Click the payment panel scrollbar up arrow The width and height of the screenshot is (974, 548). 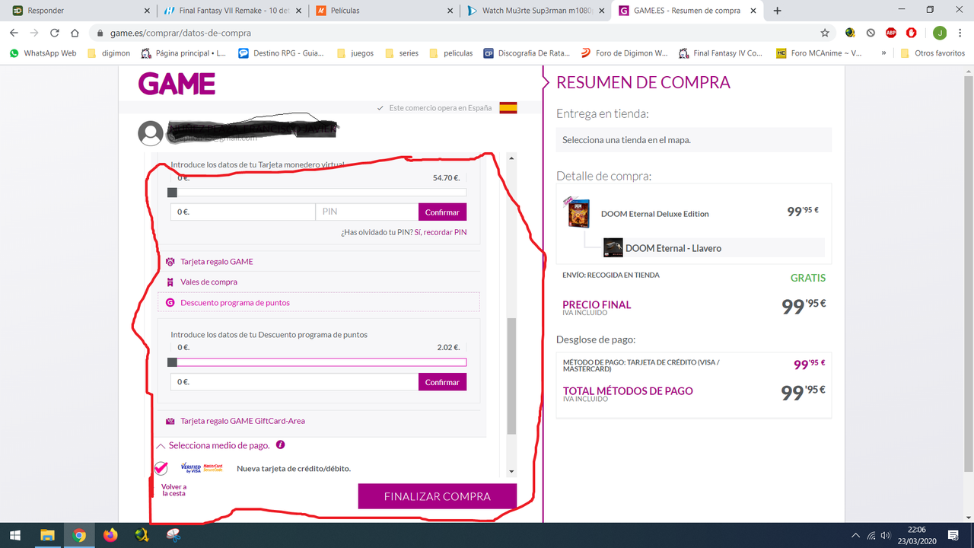pos(511,158)
